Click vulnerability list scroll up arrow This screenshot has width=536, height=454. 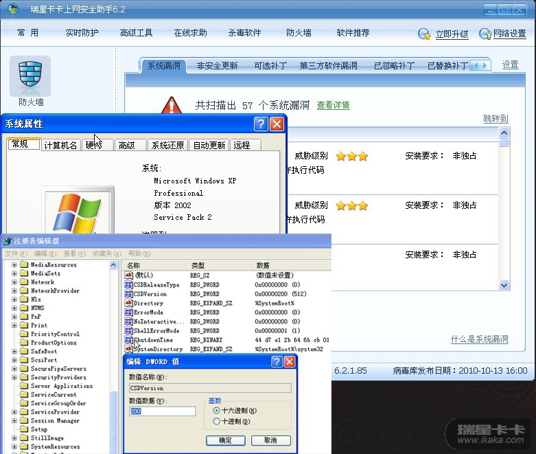pyautogui.click(x=504, y=133)
